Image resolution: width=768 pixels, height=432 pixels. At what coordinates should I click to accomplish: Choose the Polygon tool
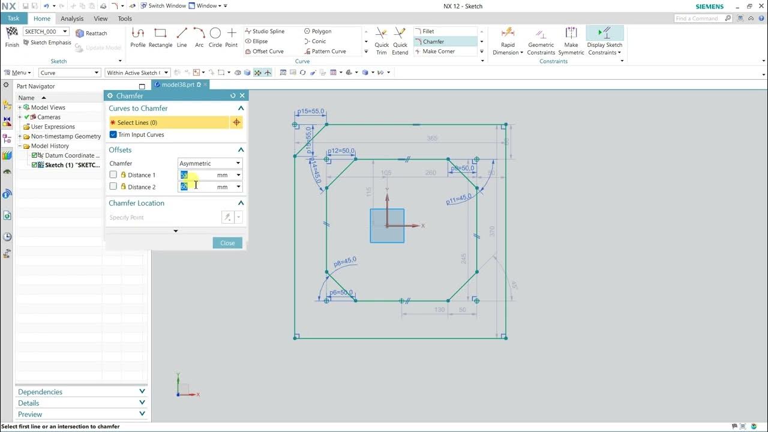pyautogui.click(x=317, y=31)
